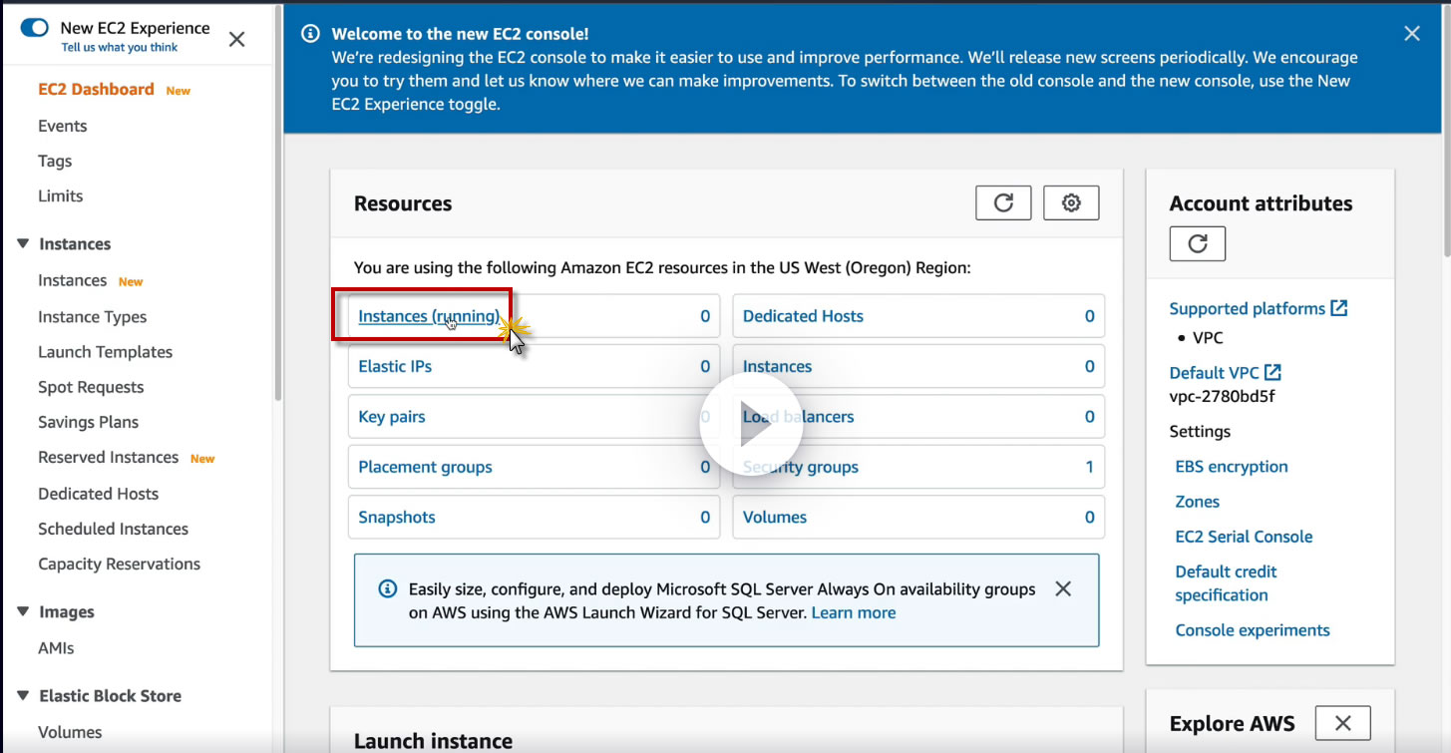Open Elastic IPs resource link
The width and height of the screenshot is (1451, 753).
395,366
